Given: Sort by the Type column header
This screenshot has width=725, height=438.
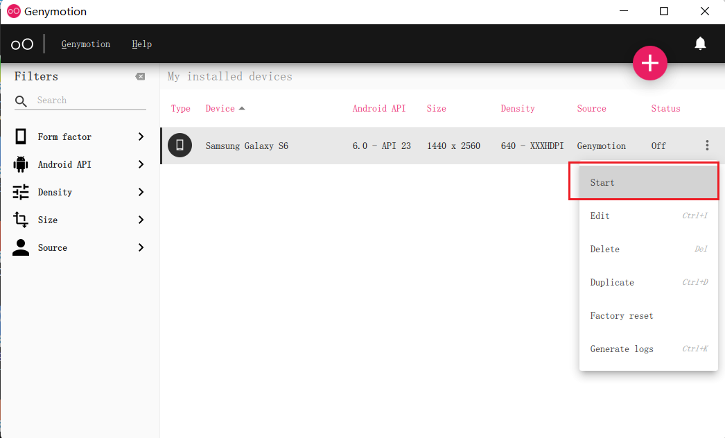Looking at the screenshot, I should (181, 109).
